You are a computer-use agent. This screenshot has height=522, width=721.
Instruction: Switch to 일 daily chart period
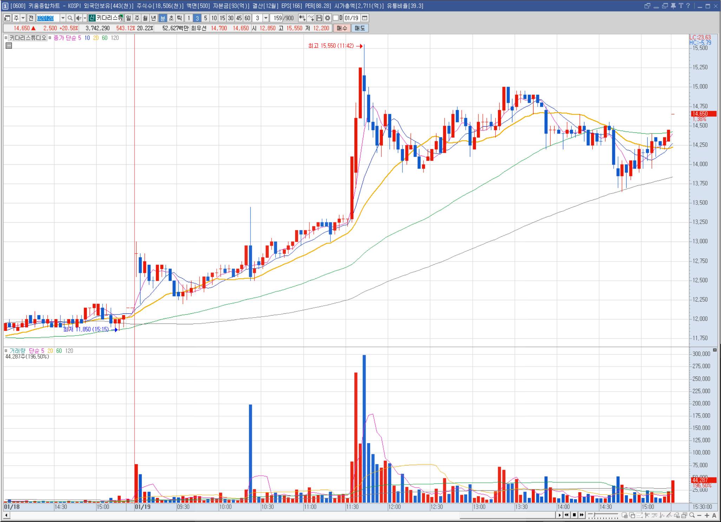129,18
